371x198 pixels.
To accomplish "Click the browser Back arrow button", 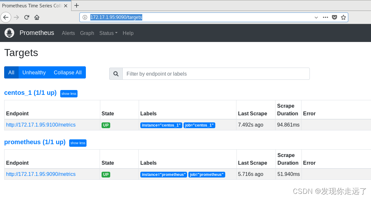I will (x=6, y=17).
